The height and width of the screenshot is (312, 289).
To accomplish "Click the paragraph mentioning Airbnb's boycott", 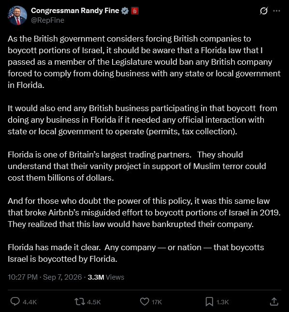I will tap(144, 213).
